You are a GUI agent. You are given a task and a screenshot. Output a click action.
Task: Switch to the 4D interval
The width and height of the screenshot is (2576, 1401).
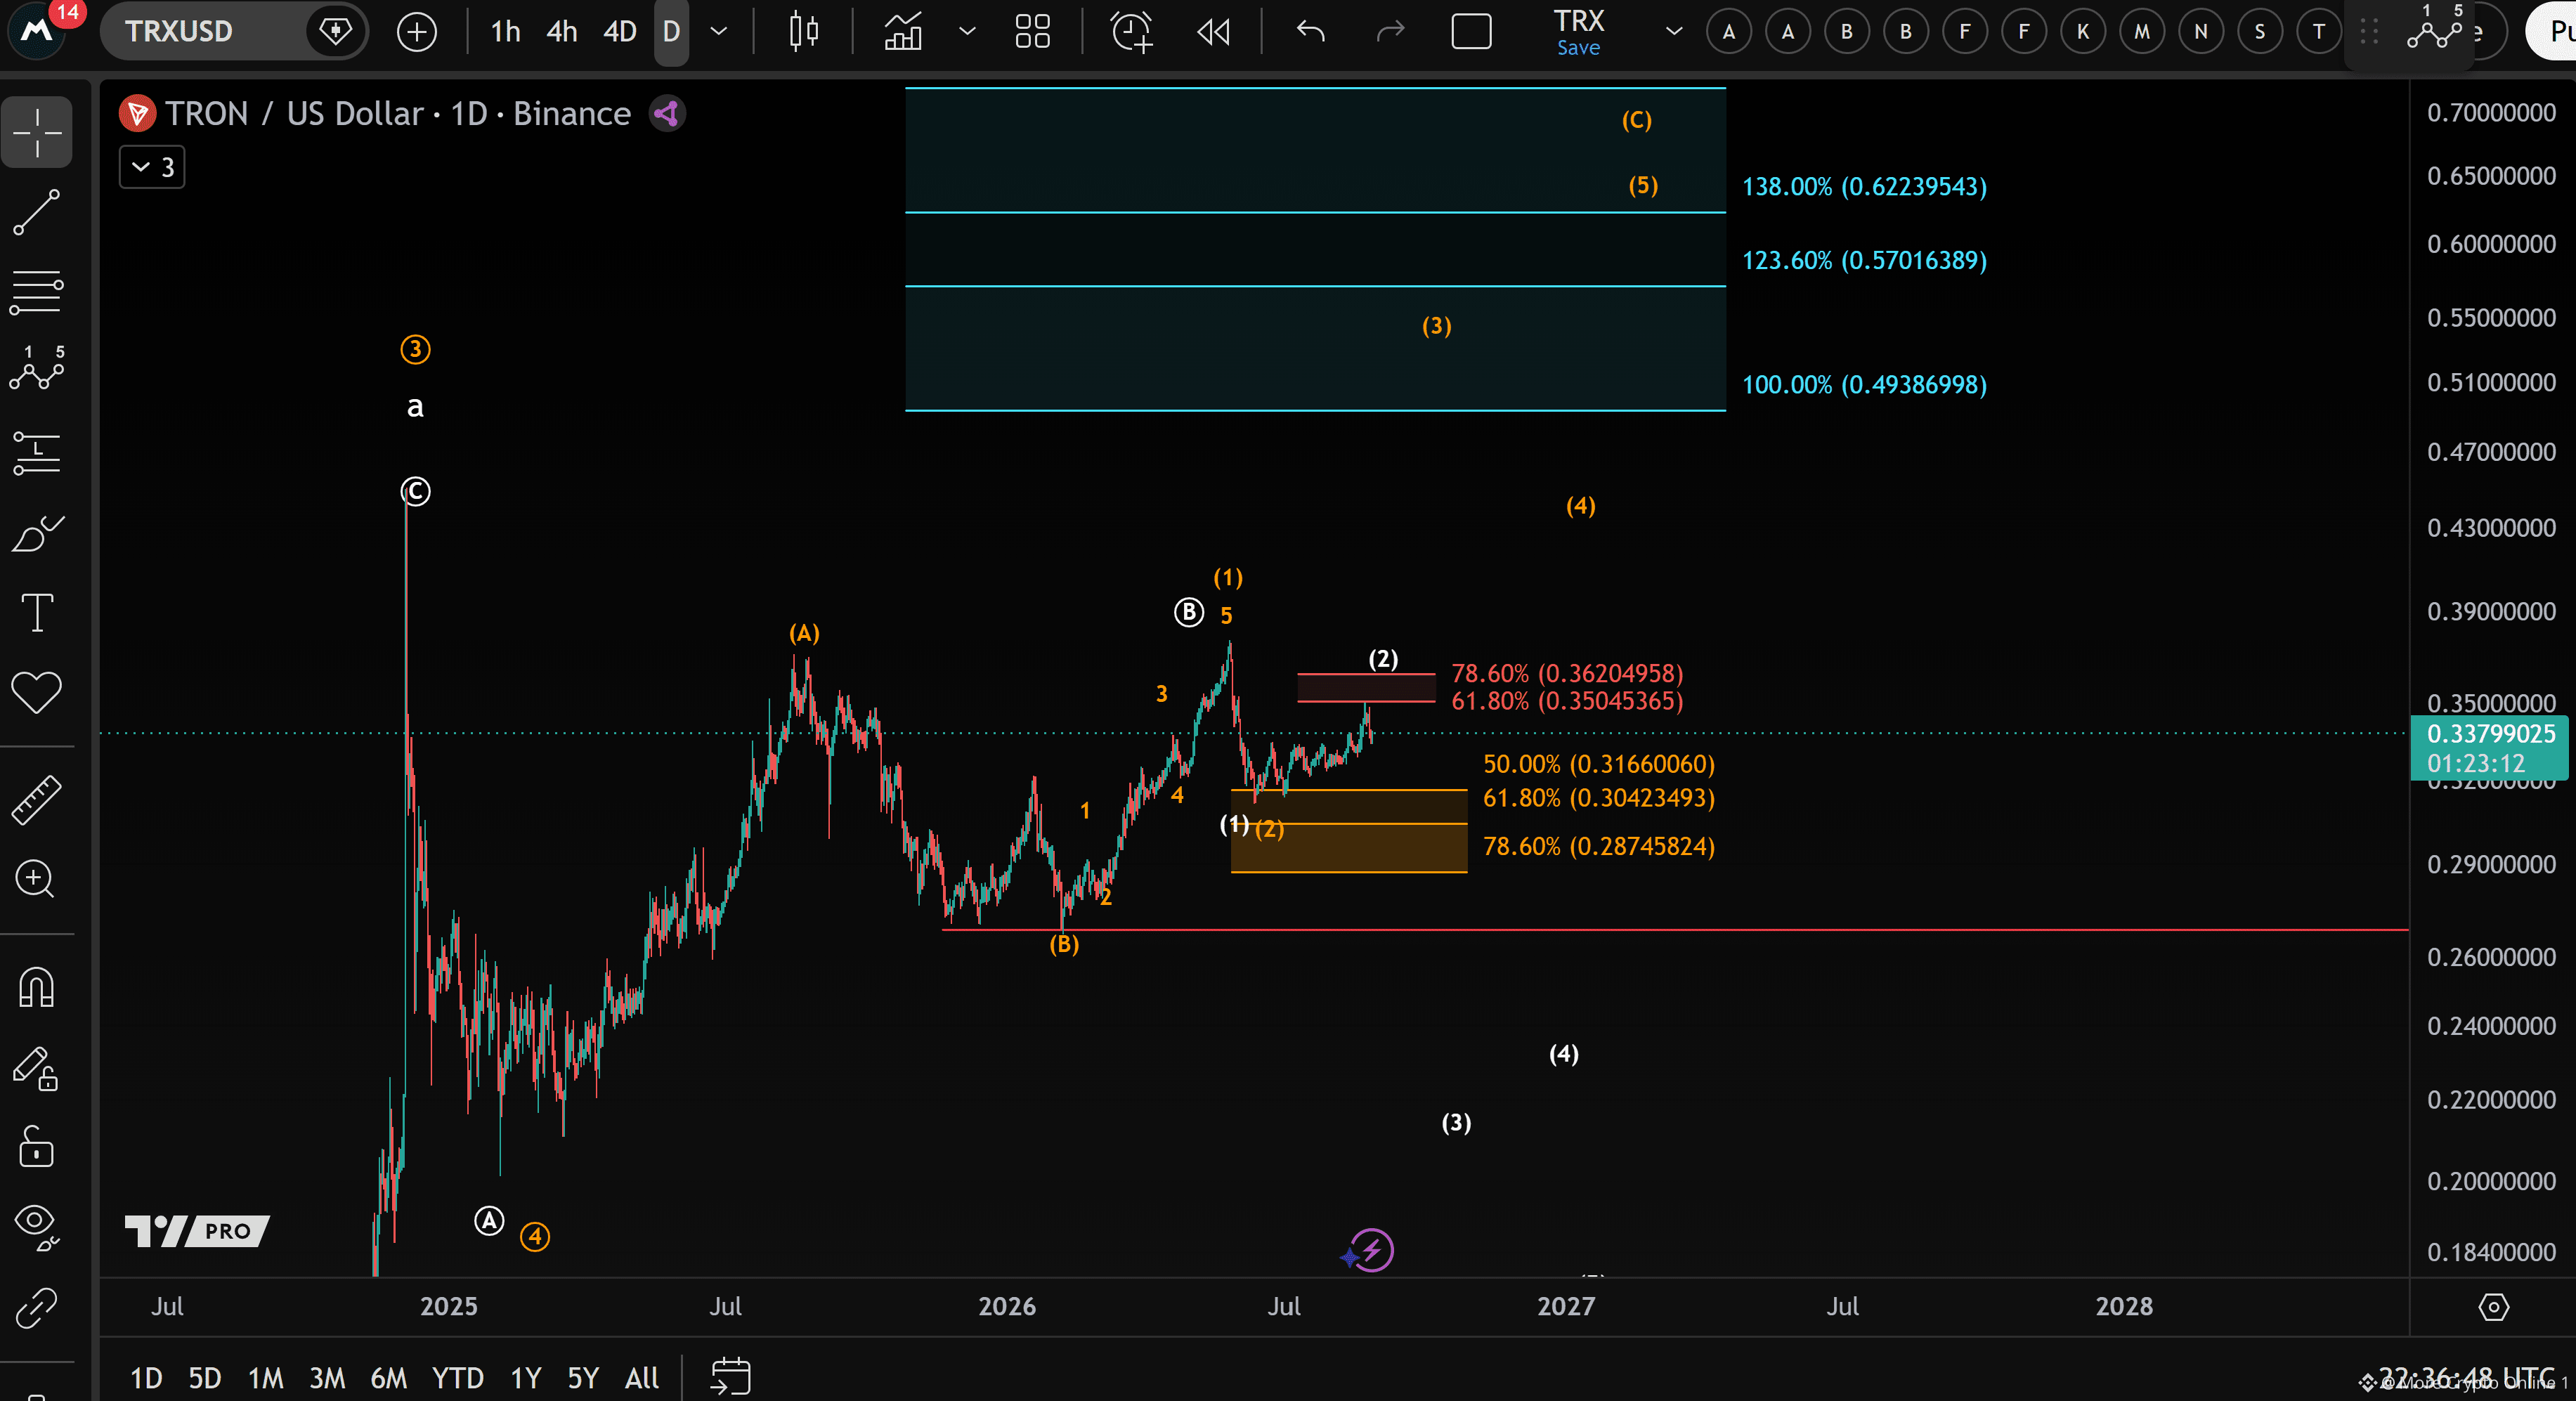click(x=620, y=32)
